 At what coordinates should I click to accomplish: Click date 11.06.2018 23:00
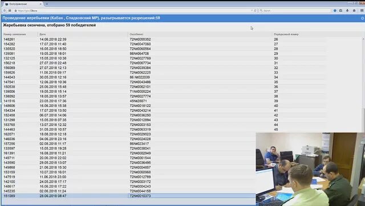[x=53, y=177]
